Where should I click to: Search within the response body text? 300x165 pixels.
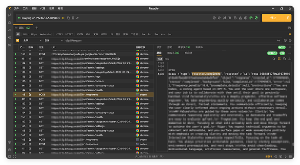pyautogui.click(x=274, y=59)
